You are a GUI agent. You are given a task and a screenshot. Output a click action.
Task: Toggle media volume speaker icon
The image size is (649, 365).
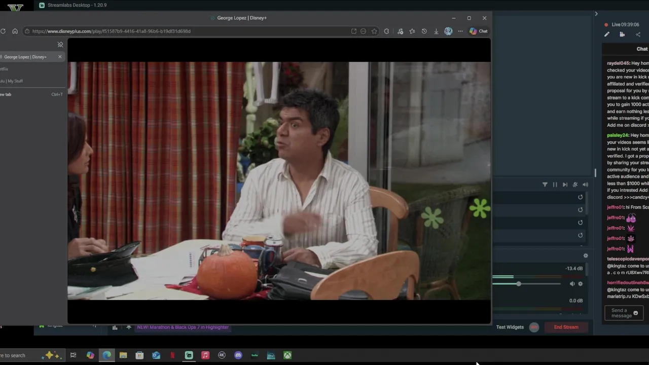coord(585,185)
